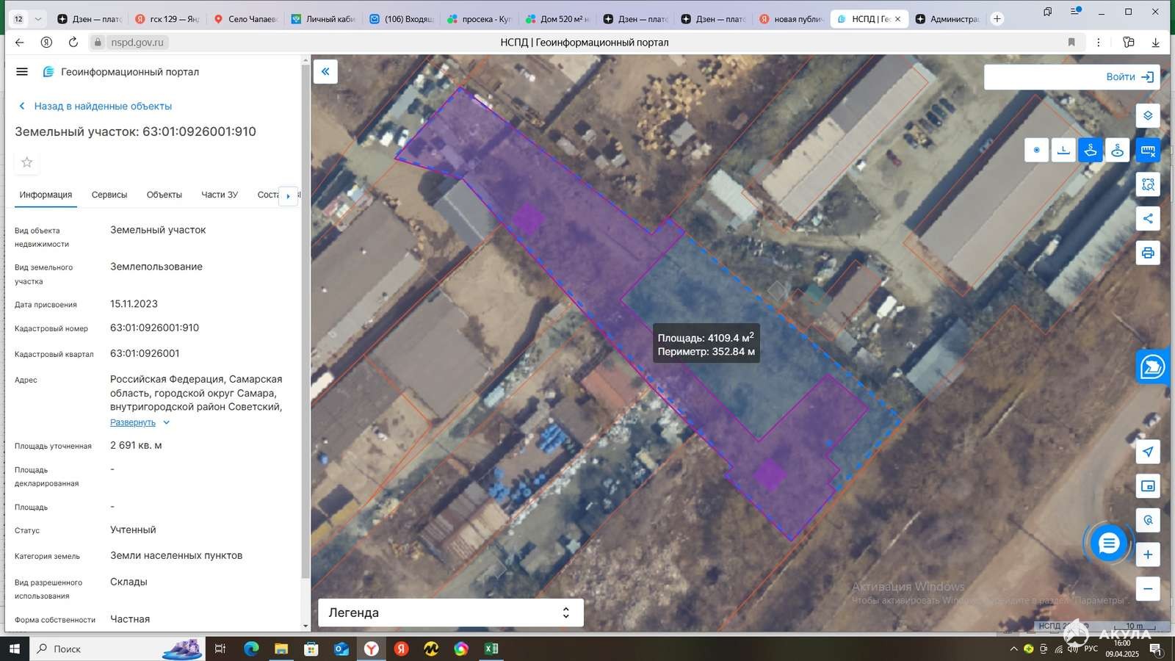Open Excel from the Windows taskbar
The width and height of the screenshot is (1175, 661).
[x=491, y=649]
